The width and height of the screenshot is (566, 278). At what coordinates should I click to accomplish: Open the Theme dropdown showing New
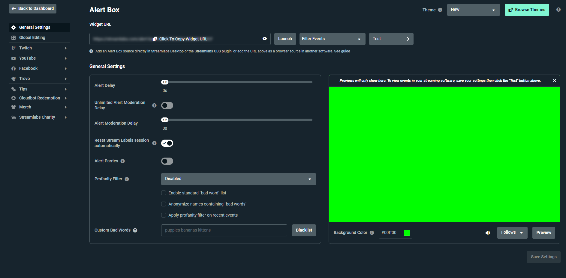[473, 10]
